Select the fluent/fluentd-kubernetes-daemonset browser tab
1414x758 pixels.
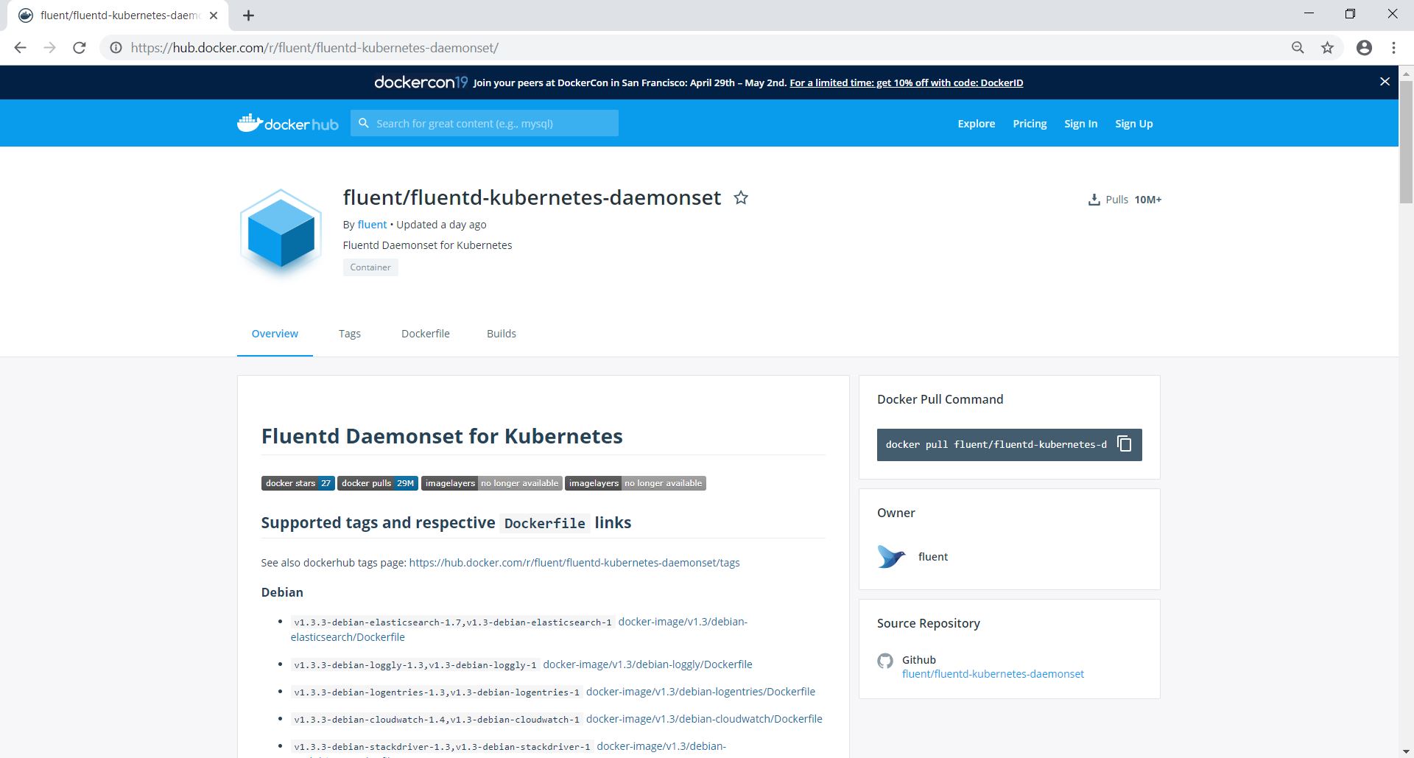[x=118, y=15]
